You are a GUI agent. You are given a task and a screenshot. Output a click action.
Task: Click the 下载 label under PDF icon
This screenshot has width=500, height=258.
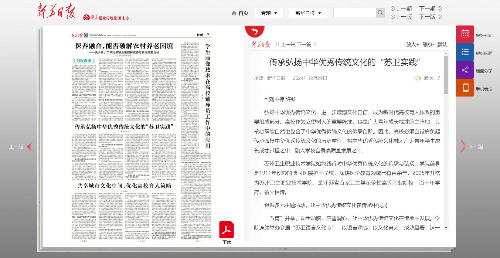coord(226,242)
